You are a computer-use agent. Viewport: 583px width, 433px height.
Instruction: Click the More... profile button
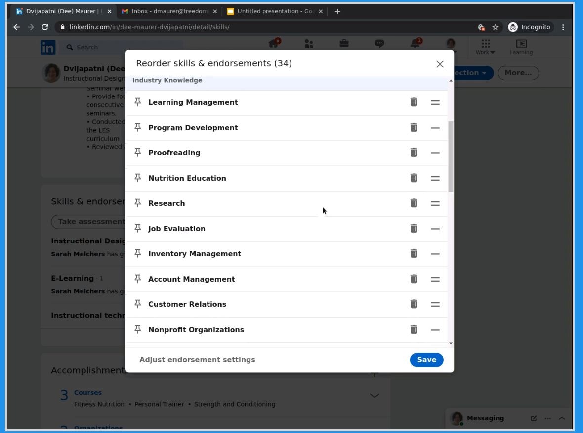518,73
